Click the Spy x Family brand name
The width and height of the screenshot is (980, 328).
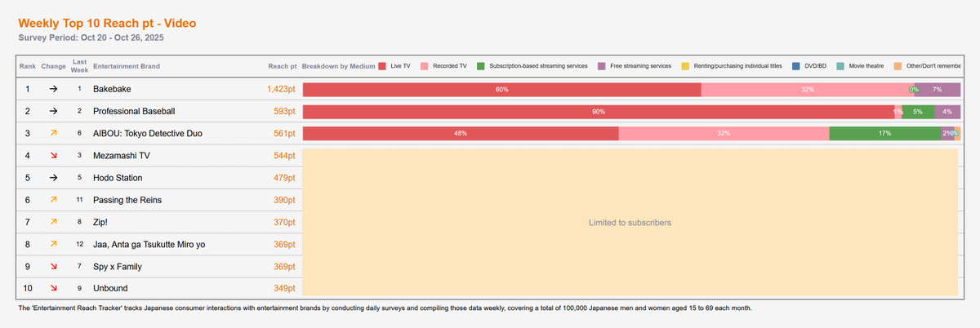pos(119,266)
